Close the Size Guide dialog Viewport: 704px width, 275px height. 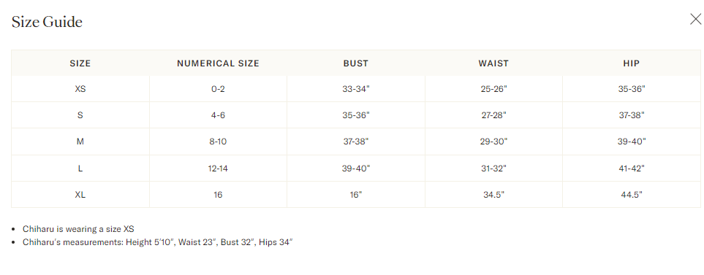[695, 19]
